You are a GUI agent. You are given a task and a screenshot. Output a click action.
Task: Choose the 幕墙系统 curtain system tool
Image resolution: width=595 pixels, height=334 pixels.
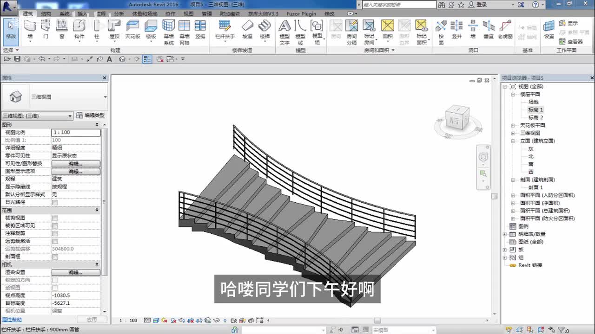169,32
